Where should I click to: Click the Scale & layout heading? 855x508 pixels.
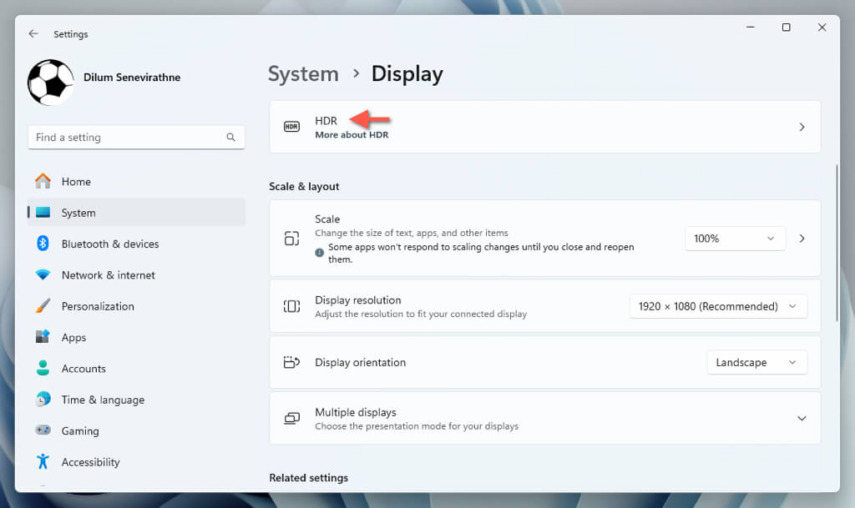(304, 186)
